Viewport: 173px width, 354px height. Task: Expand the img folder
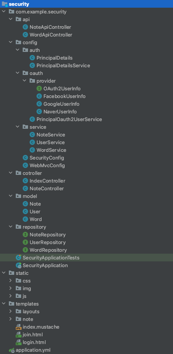pyautogui.click(x=11, y=288)
